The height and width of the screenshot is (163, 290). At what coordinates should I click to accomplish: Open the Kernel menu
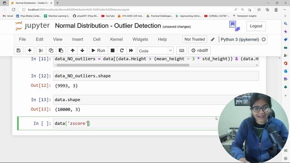pyautogui.click(x=116, y=39)
